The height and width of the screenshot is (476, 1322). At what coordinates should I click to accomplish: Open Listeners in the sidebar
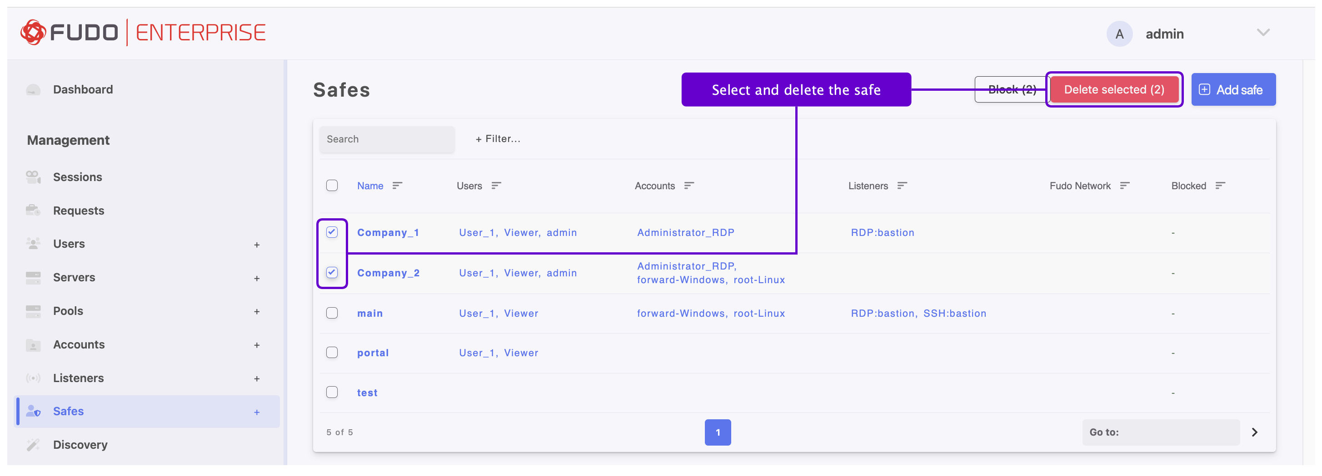pos(79,378)
